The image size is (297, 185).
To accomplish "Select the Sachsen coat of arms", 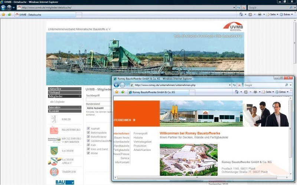I will point(54,151).
